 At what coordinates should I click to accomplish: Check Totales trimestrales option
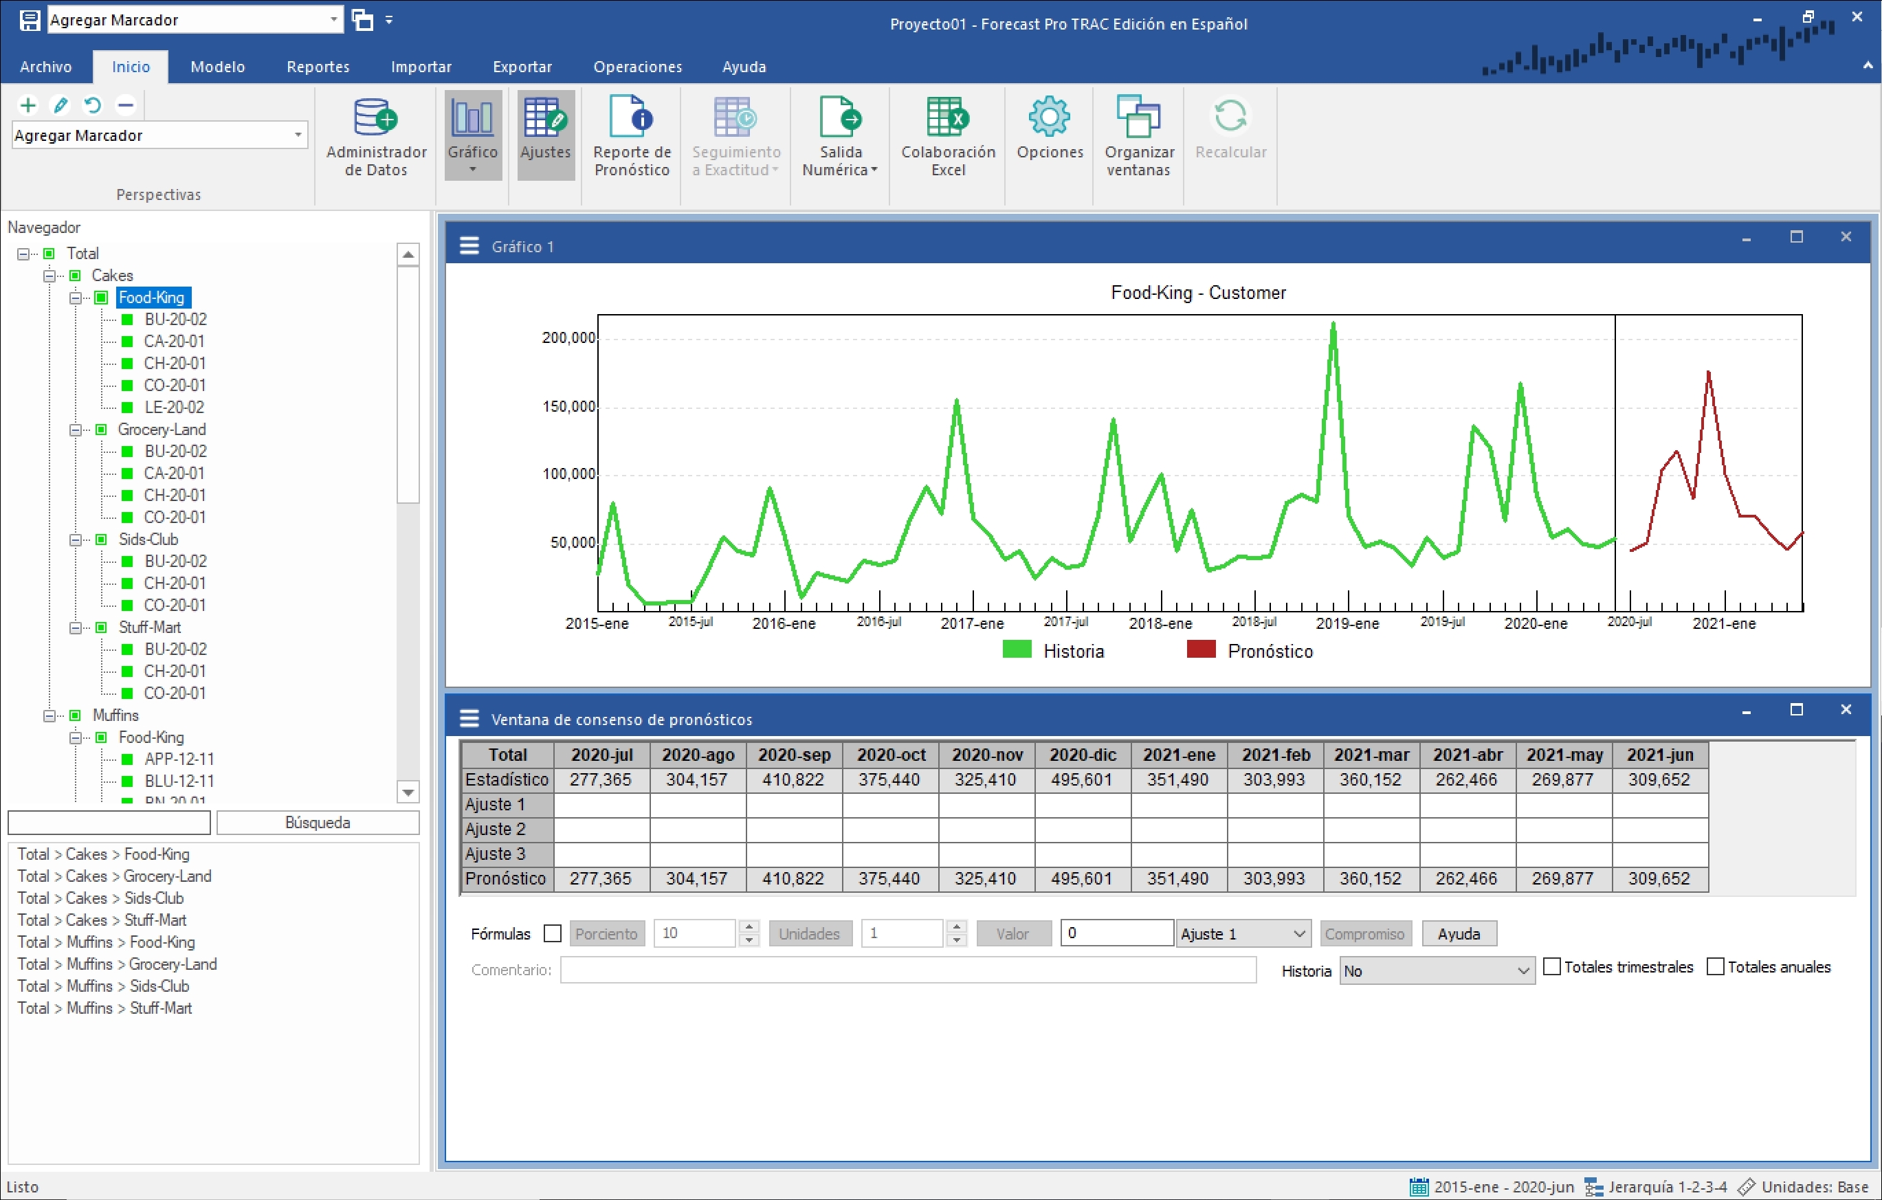click(x=1552, y=966)
